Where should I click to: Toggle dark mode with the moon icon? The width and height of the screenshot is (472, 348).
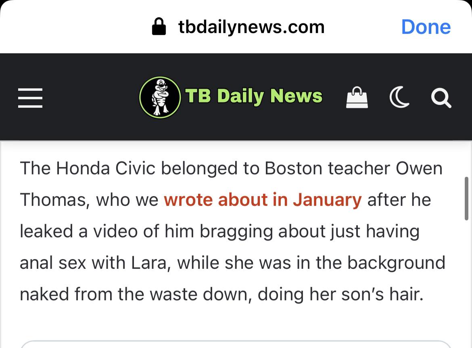tap(399, 98)
